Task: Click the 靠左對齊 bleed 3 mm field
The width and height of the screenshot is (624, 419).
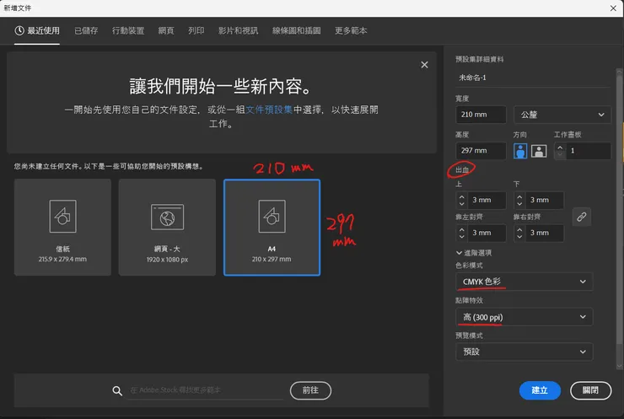Action: [487, 233]
